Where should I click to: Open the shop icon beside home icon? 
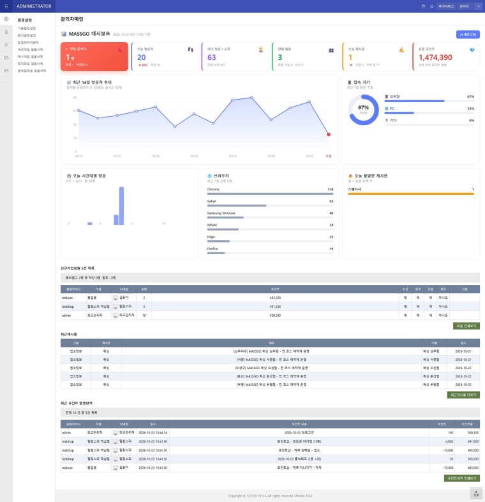[x=423, y=6]
